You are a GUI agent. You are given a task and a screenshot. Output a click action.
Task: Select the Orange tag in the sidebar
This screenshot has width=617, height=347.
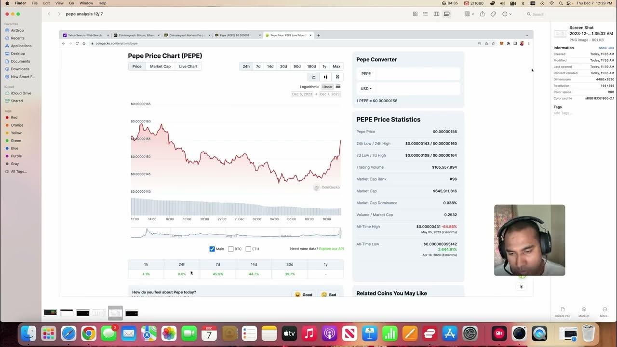(x=17, y=125)
